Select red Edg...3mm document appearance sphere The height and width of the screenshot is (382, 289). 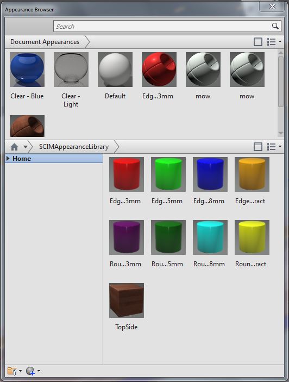[159, 70]
